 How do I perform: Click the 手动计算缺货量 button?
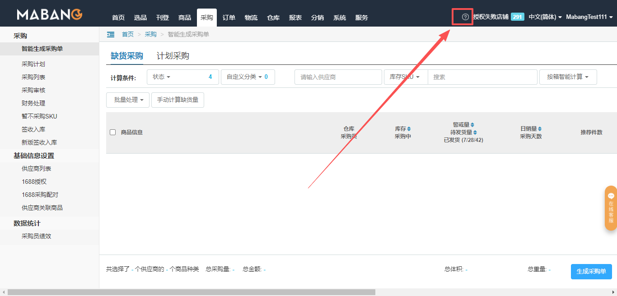click(178, 100)
